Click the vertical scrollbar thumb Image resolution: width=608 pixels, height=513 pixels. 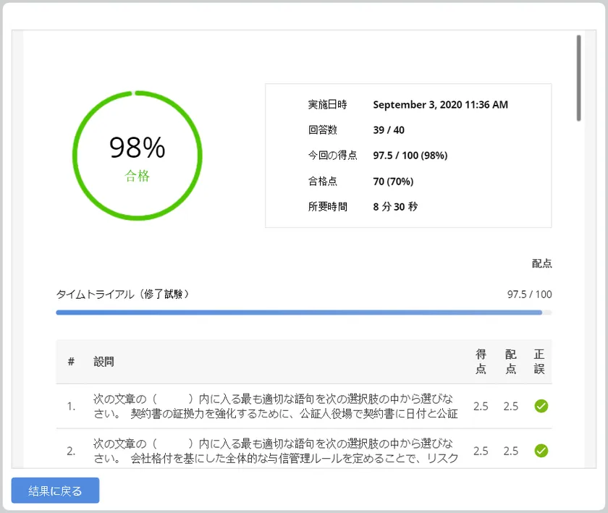[578, 78]
